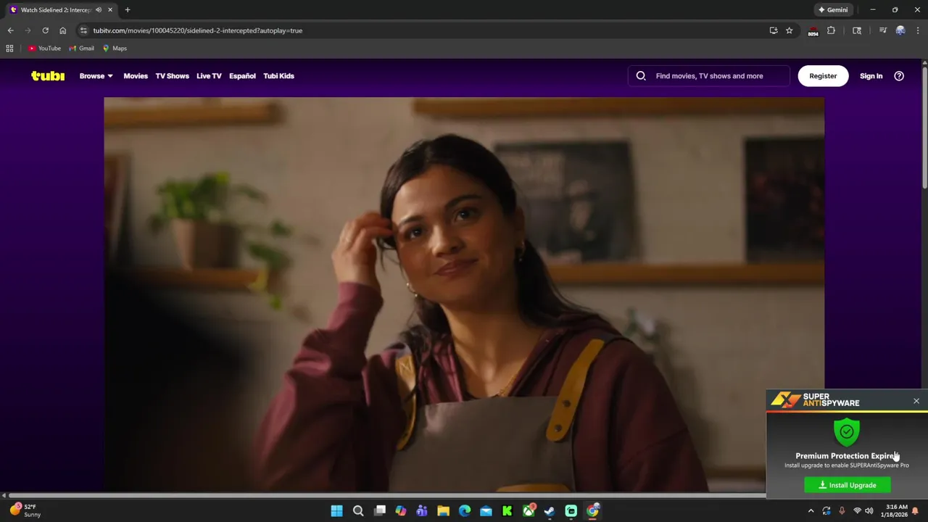Open Tubi Kids

pos(278,75)
